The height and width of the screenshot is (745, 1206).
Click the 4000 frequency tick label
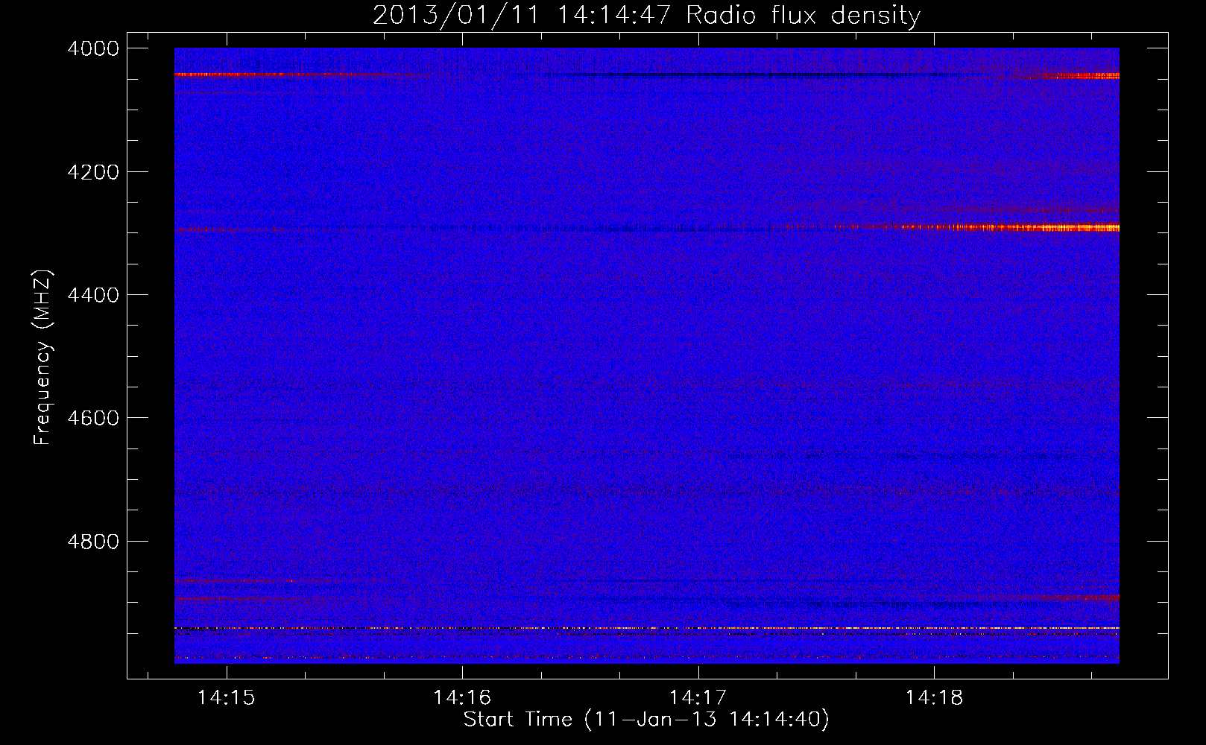pos(93,48)
